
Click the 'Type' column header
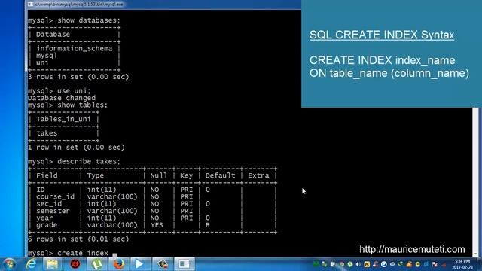96,175
